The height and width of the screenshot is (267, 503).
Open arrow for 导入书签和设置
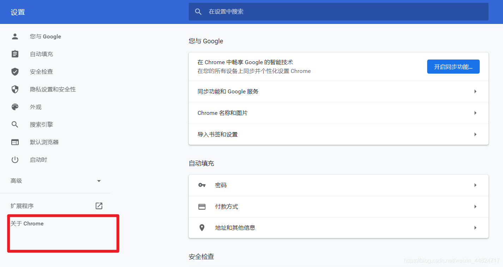475,134
